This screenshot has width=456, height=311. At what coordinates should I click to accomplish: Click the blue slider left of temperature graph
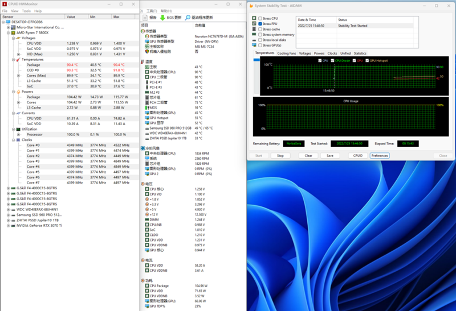coord(256,60)
